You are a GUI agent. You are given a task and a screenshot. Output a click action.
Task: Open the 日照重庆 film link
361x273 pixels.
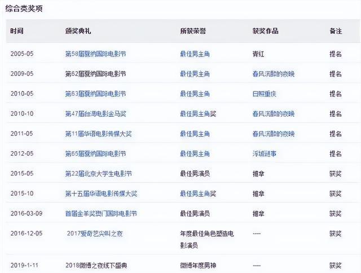click(x=264, y=94)
